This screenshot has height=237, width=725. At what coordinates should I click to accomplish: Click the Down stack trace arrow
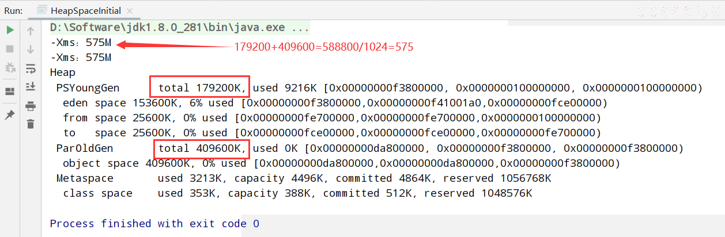(31, 50)
